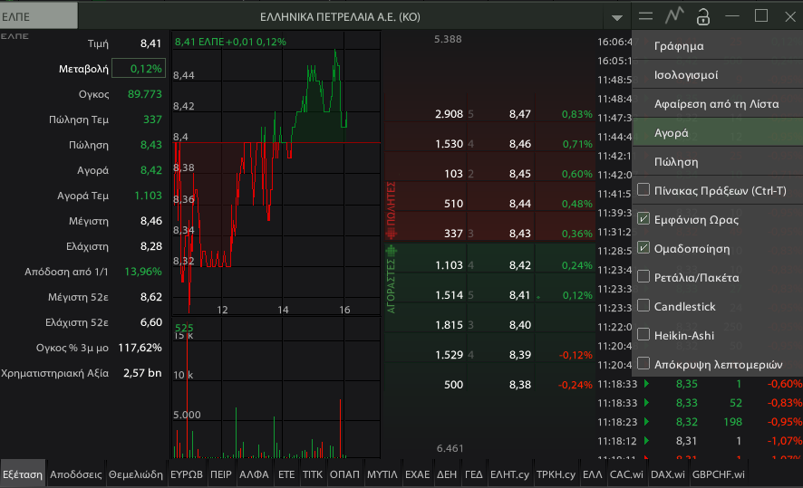Expand the symbol dropdown arrow in title bar
The width and height of the screenshot is (803, 488).
pos(617,18)
